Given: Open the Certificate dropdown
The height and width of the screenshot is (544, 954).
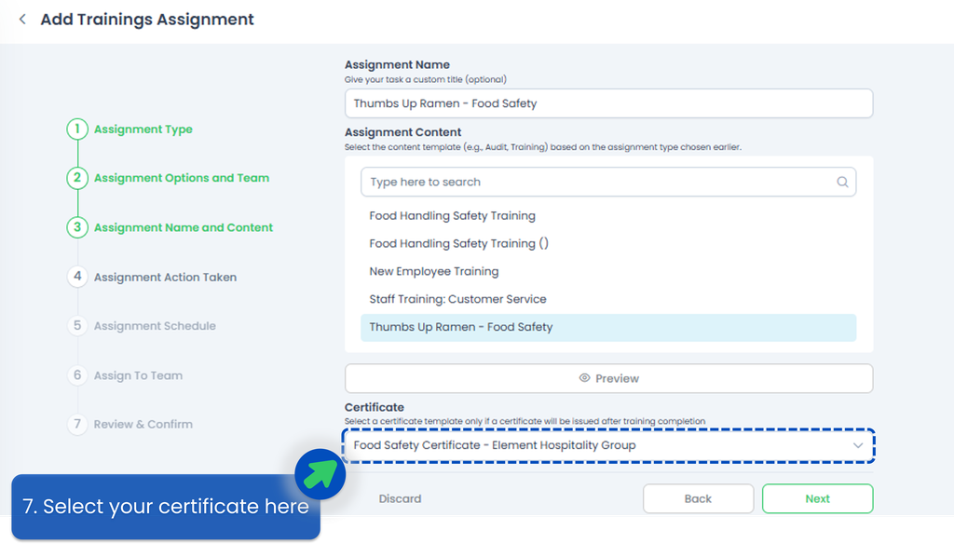Looking at the screenshot, I should (596, 445).
